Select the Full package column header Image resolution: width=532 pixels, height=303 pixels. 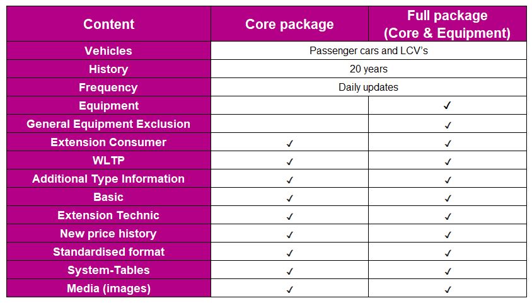pyautogui.click(x=448, y=24)
